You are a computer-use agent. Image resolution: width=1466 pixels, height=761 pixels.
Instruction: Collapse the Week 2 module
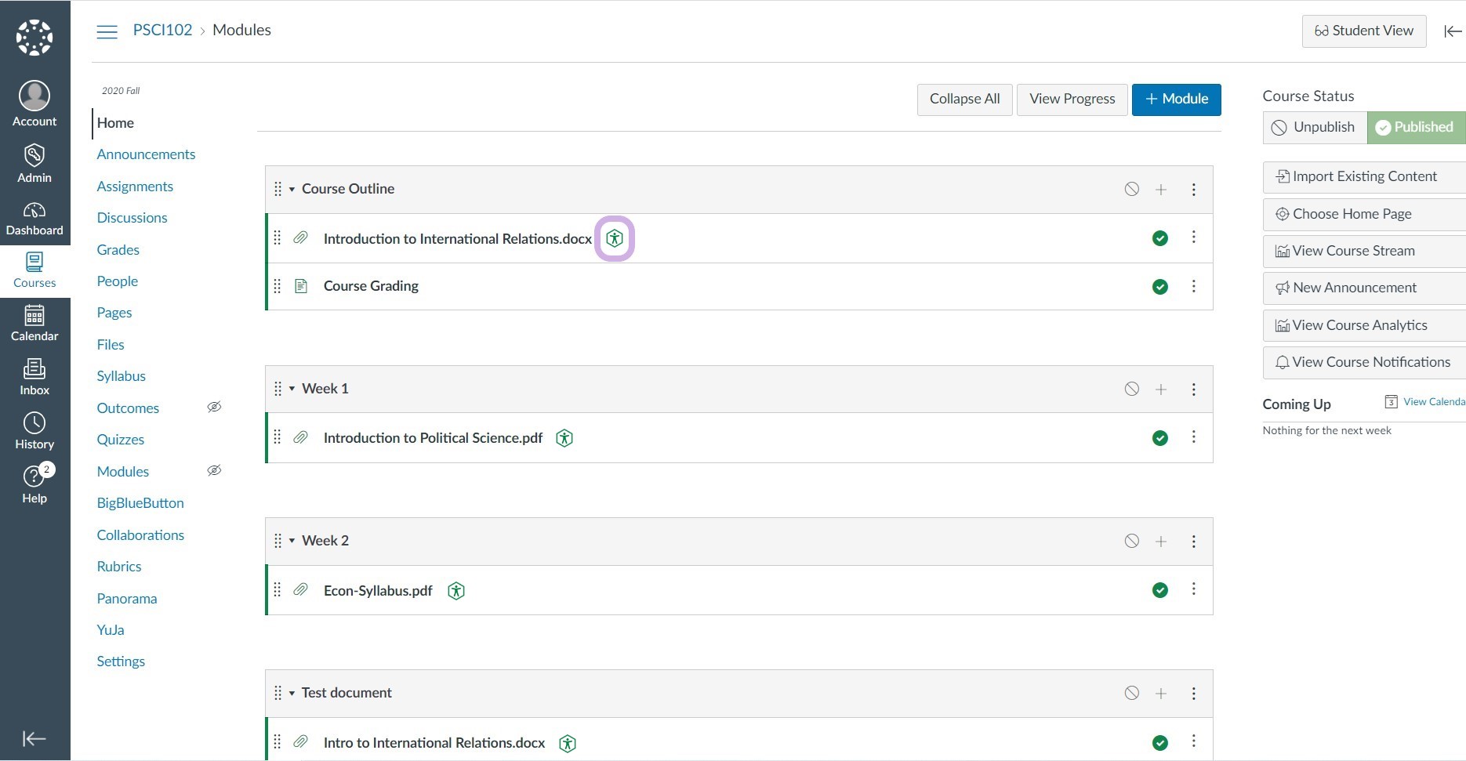coord(292,541)
